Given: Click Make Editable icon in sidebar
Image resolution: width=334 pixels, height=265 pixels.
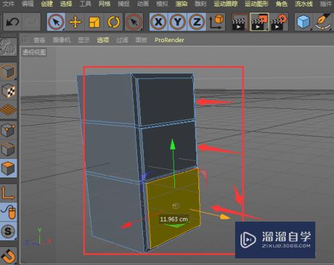Looking at the screenshot, I should [9, 47].
